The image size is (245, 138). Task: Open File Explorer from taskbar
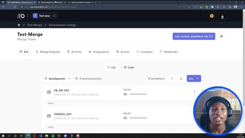(47, 136)
